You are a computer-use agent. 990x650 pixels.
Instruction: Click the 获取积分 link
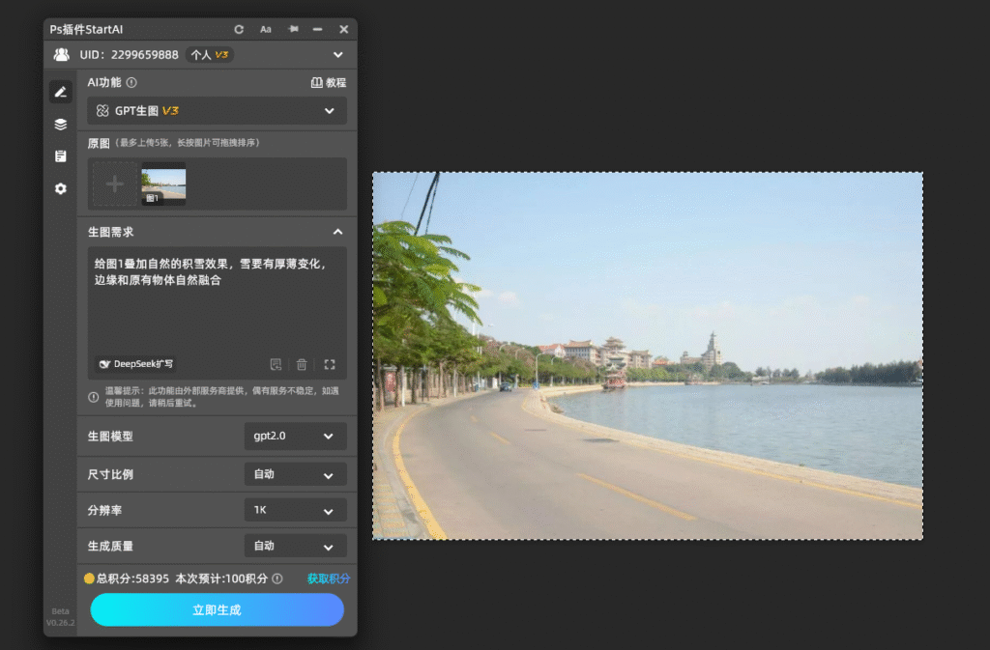tap(329, 579)
